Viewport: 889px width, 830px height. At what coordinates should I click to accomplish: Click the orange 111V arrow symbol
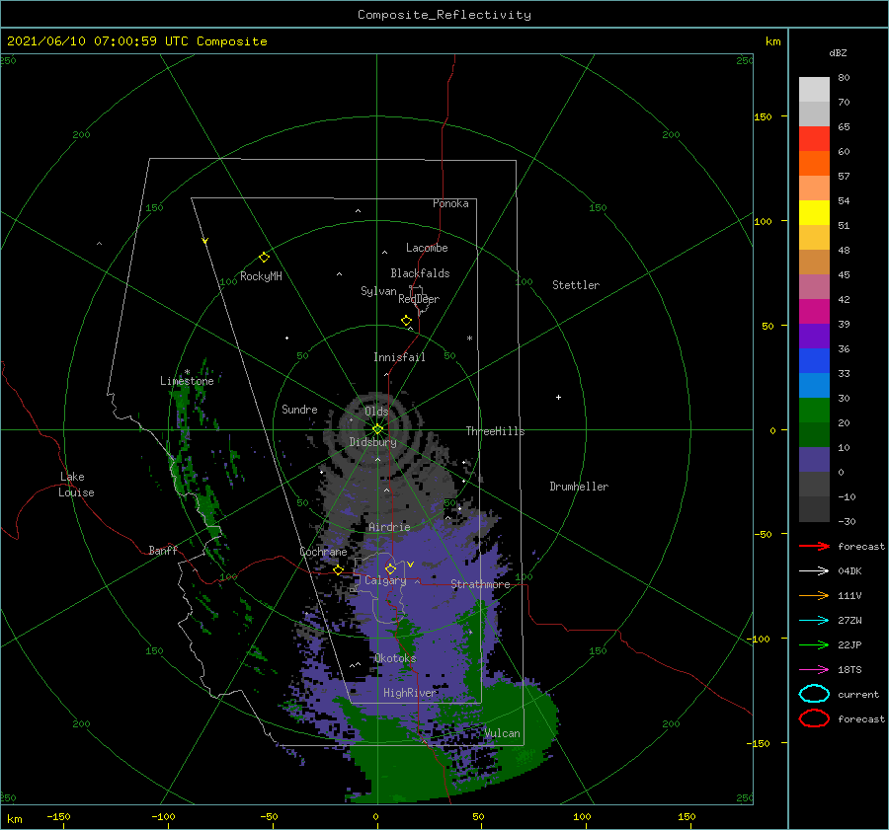[814, 595]
